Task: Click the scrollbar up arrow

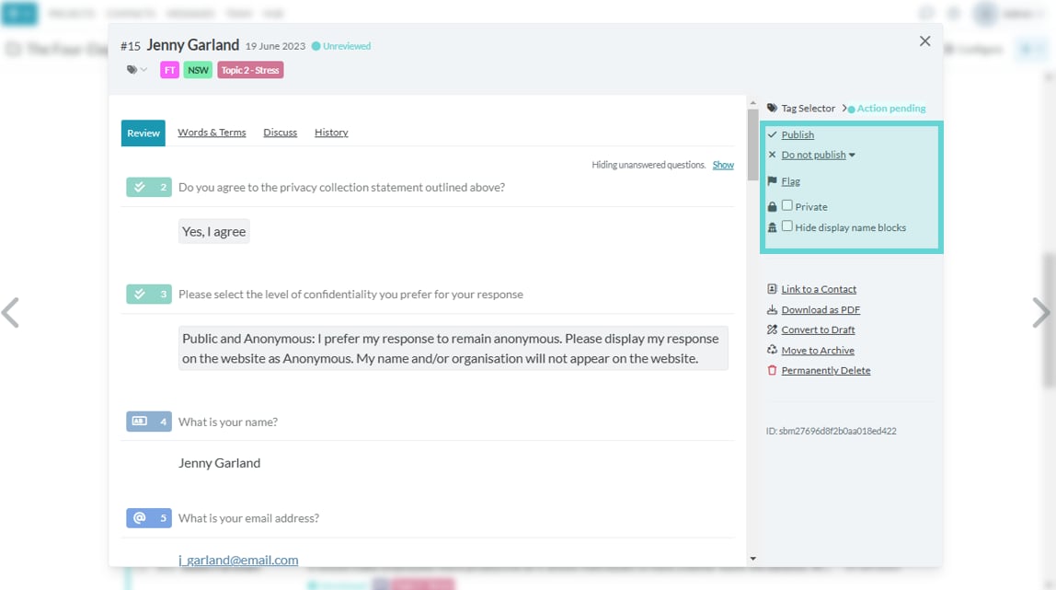Action: point(752,103)
